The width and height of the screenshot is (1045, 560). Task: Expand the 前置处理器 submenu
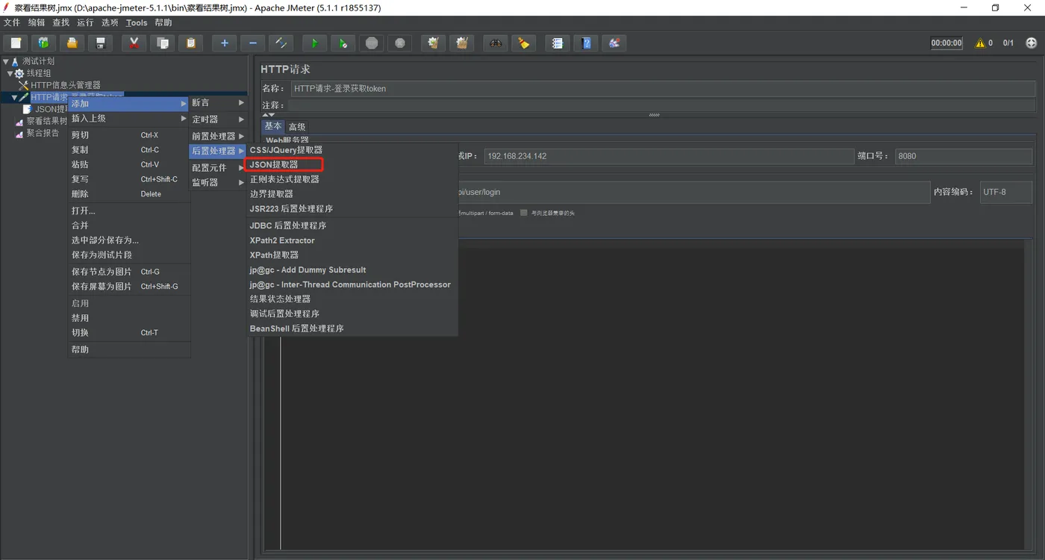pos(218,136)
